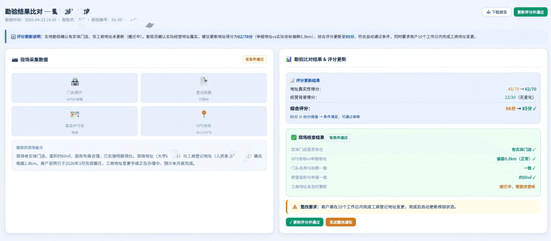The width and height of the screenshot is (551, 241).
Task: Open the GPS坐标 card
Action: pyautogui.click(x=204, y=121)
